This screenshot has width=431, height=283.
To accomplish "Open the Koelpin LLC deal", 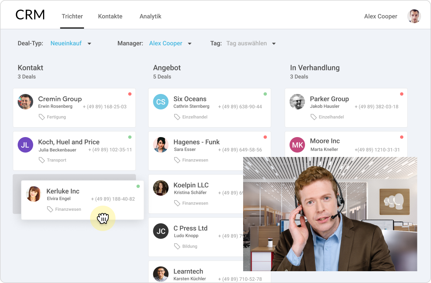I will [196, 194].
